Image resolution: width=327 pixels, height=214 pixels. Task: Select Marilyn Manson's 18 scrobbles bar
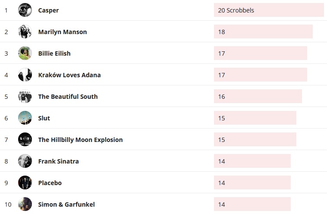[x=263, y=31]
